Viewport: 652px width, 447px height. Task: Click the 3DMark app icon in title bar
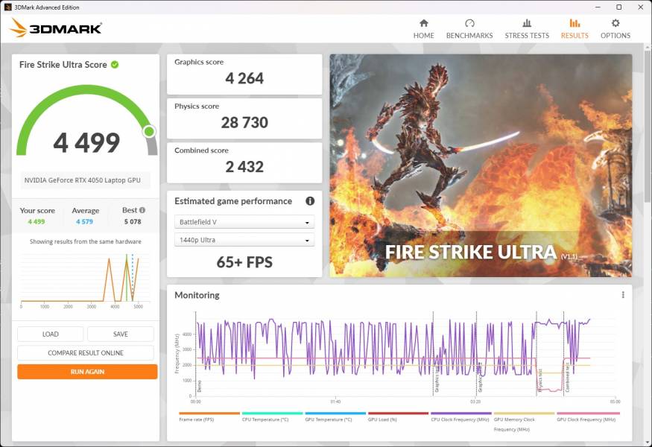coord(7,7)
